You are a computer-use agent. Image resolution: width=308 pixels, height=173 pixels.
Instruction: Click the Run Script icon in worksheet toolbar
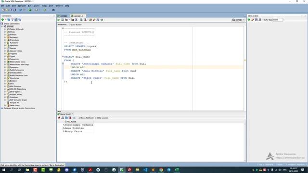coord(63,20)
